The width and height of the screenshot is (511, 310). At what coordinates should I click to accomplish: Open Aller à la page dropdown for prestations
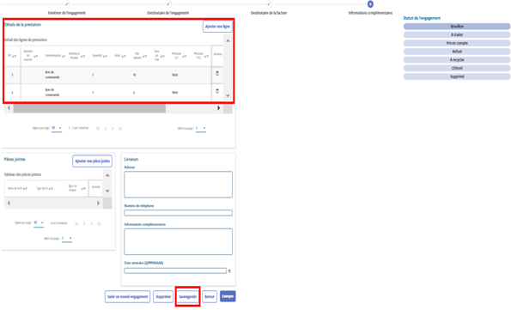[x=200, y=129]
